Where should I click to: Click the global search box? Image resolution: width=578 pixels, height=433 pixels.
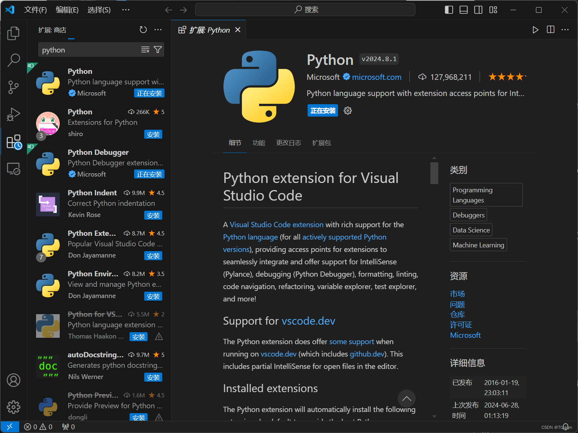(305, 9)
